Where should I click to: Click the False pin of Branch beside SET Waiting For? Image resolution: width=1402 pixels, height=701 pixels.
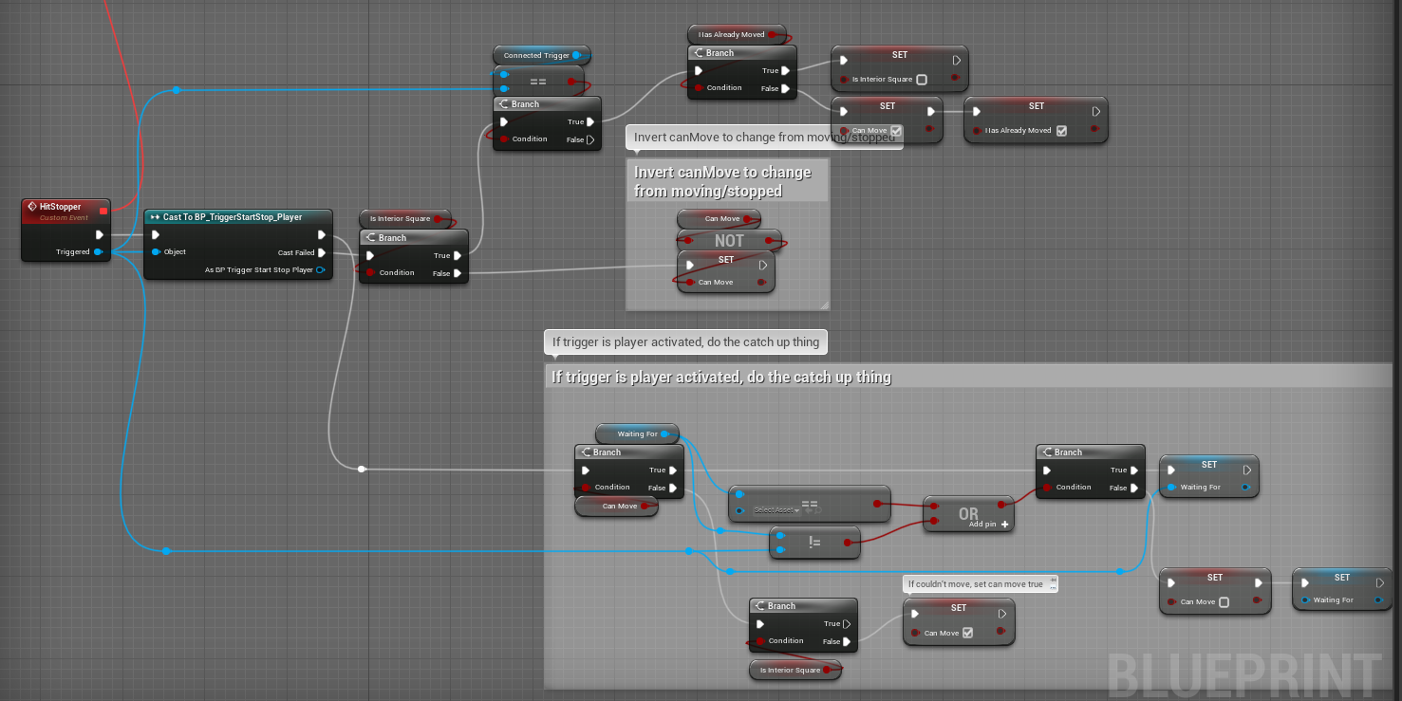(x=1134, y=488)
